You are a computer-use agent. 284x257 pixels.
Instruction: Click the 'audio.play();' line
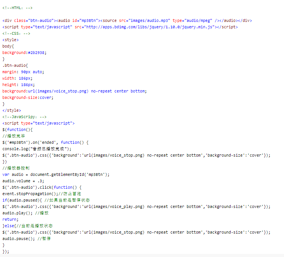click(25, 213)
